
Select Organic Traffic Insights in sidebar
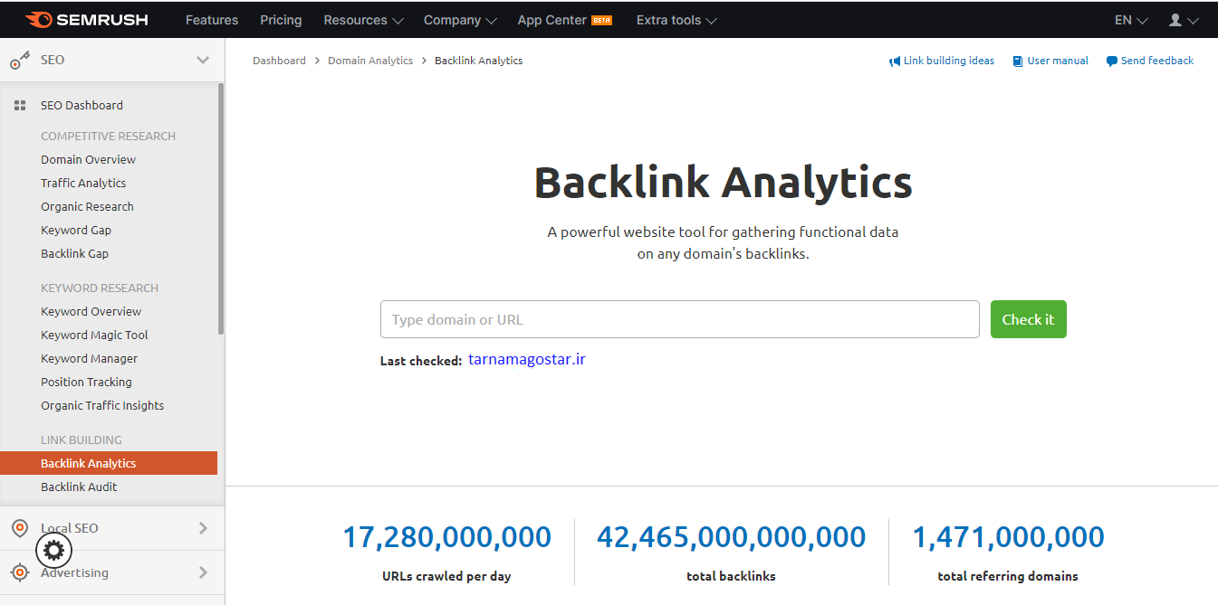click(x=102, y=406)
